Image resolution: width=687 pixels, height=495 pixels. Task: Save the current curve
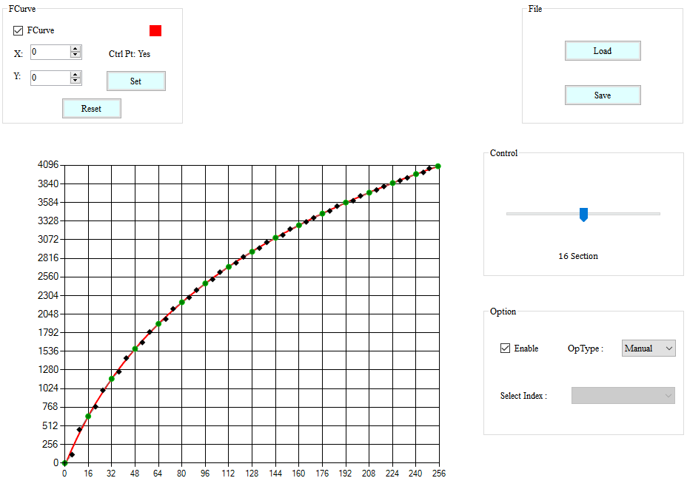pos(603,95)
